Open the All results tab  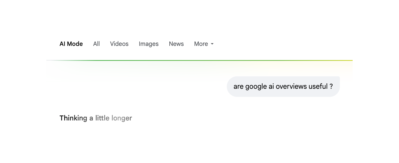pos(96,44)
